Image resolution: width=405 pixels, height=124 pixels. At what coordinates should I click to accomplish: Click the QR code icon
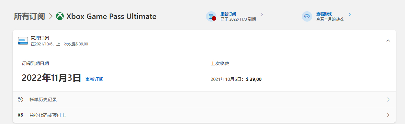[20, 115]
